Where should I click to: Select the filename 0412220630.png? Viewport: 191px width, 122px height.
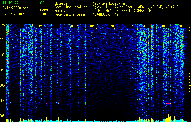pos(15,8)
